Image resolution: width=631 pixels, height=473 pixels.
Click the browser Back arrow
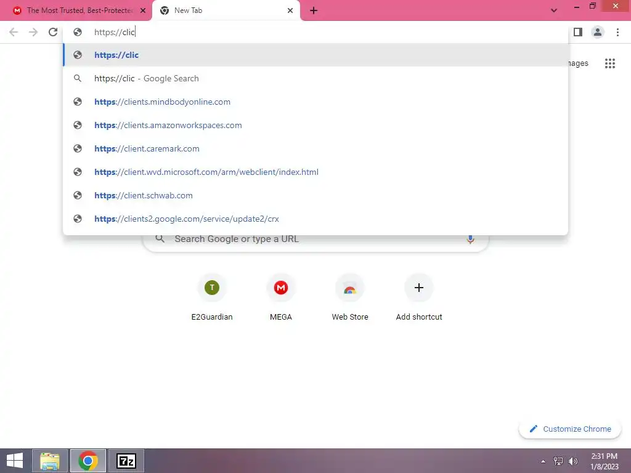coord(14,32)
